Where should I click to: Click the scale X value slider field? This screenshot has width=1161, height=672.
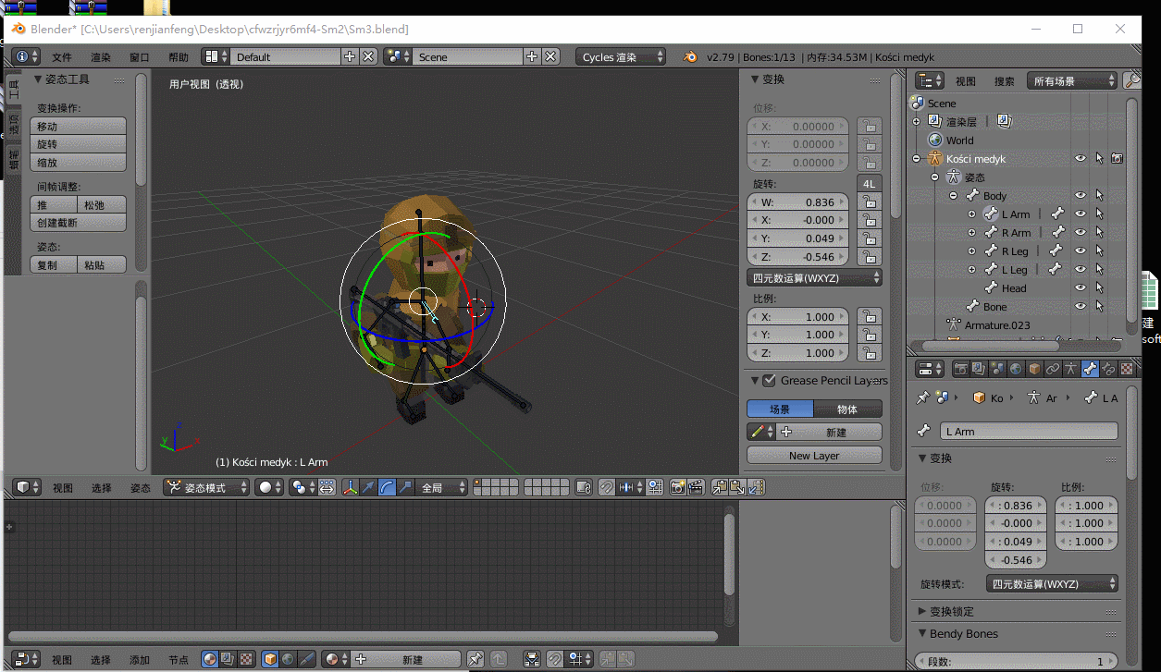click(x=797, y=317)
